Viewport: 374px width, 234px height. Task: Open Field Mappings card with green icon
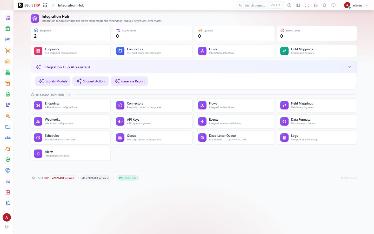(317, 51)
